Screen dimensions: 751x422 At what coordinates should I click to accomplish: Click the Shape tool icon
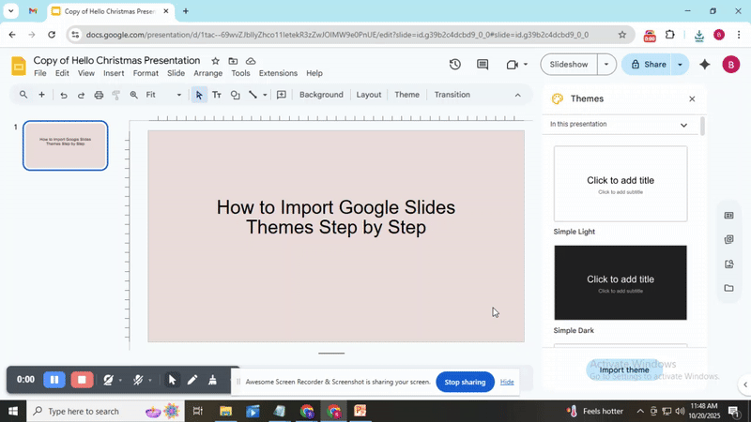(235, 95)
